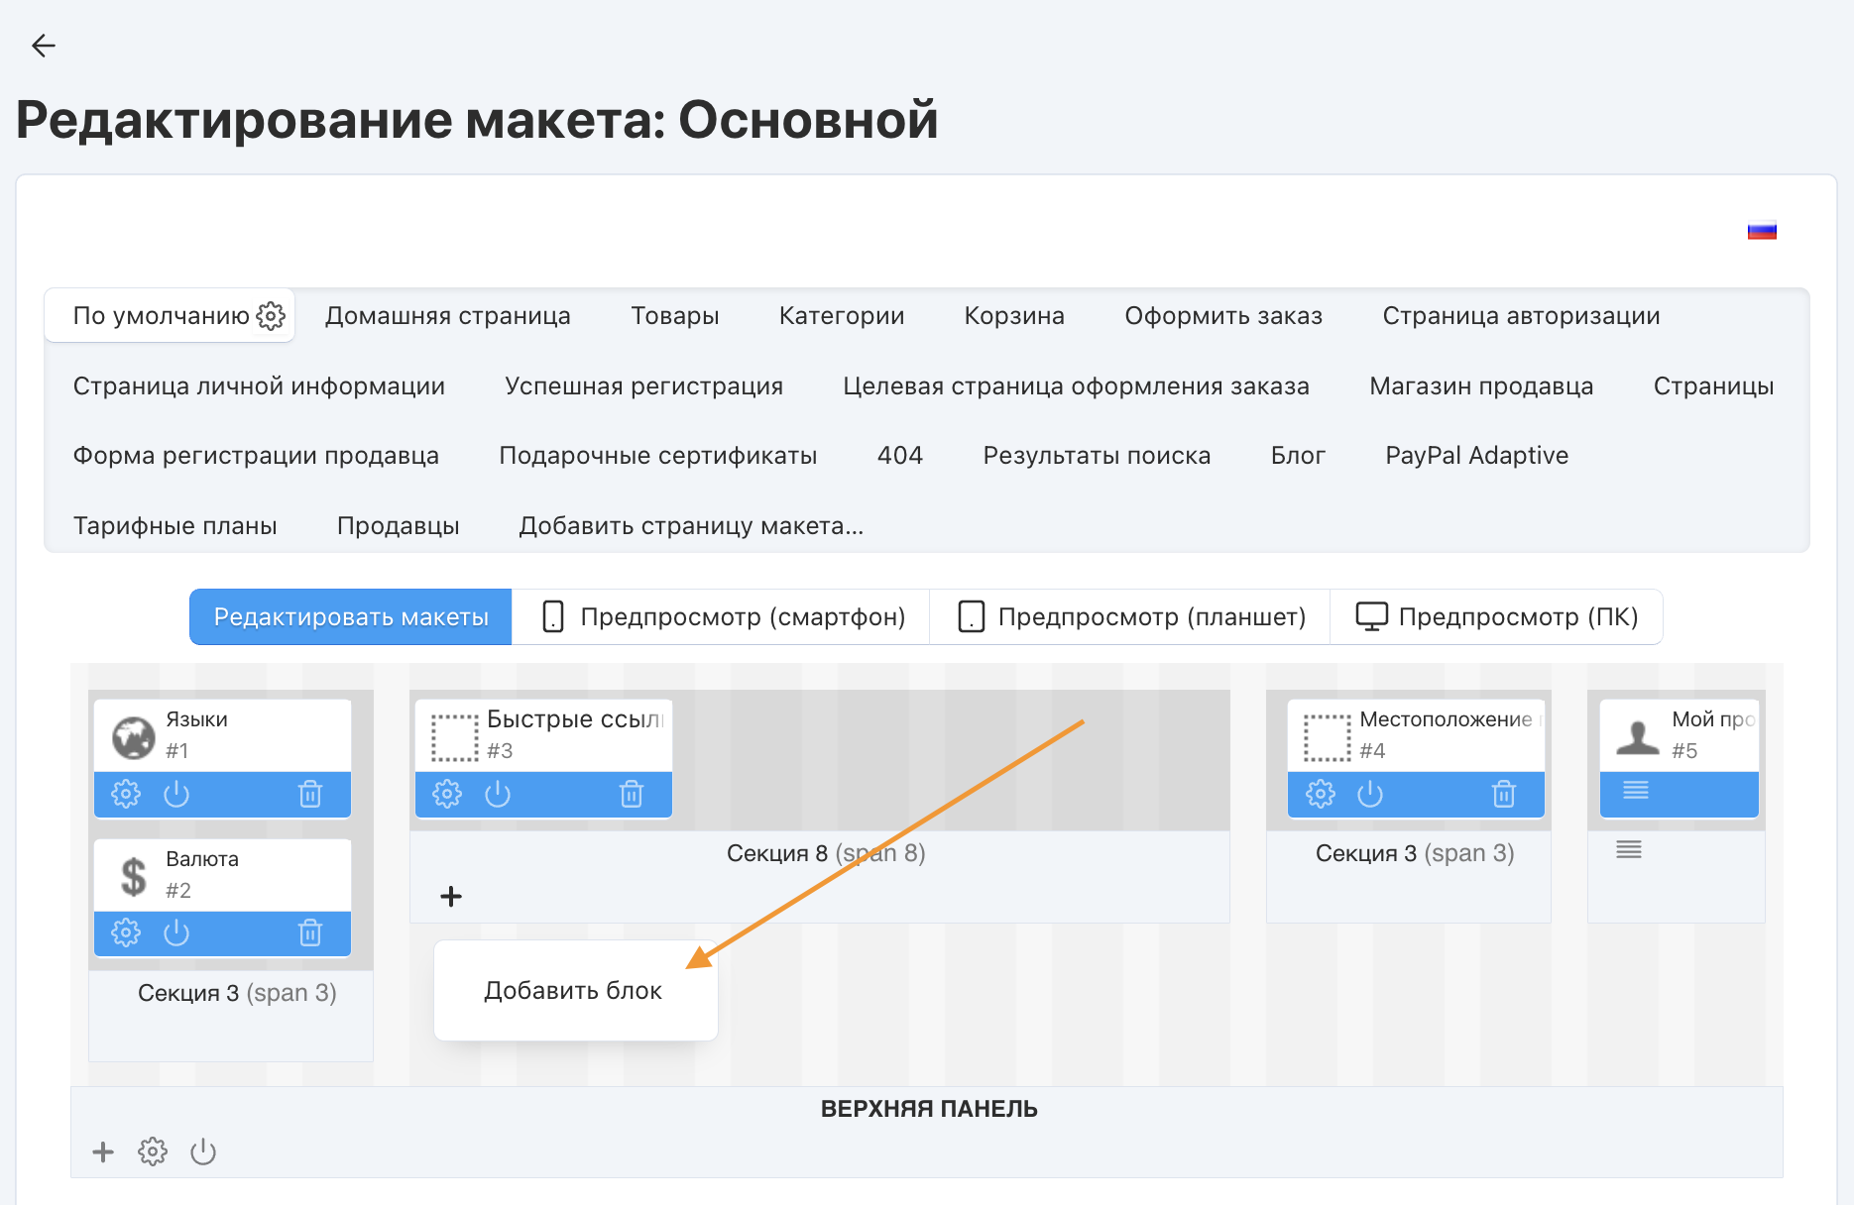Click Добавить страницу макета link
This screenshot has height=1205, width=1854.
pos(691,526)
